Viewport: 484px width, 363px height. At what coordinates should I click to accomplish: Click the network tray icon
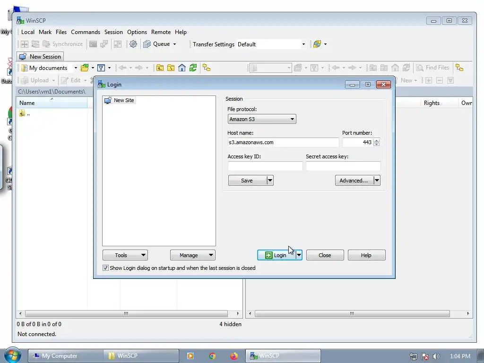(x=413, y=356)
